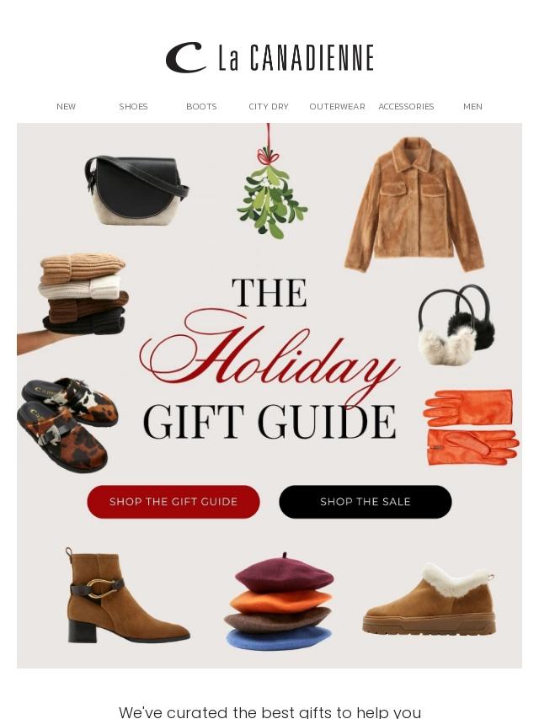
Task: Click the Shop the Sale button
Action: (x=366, y=502)
